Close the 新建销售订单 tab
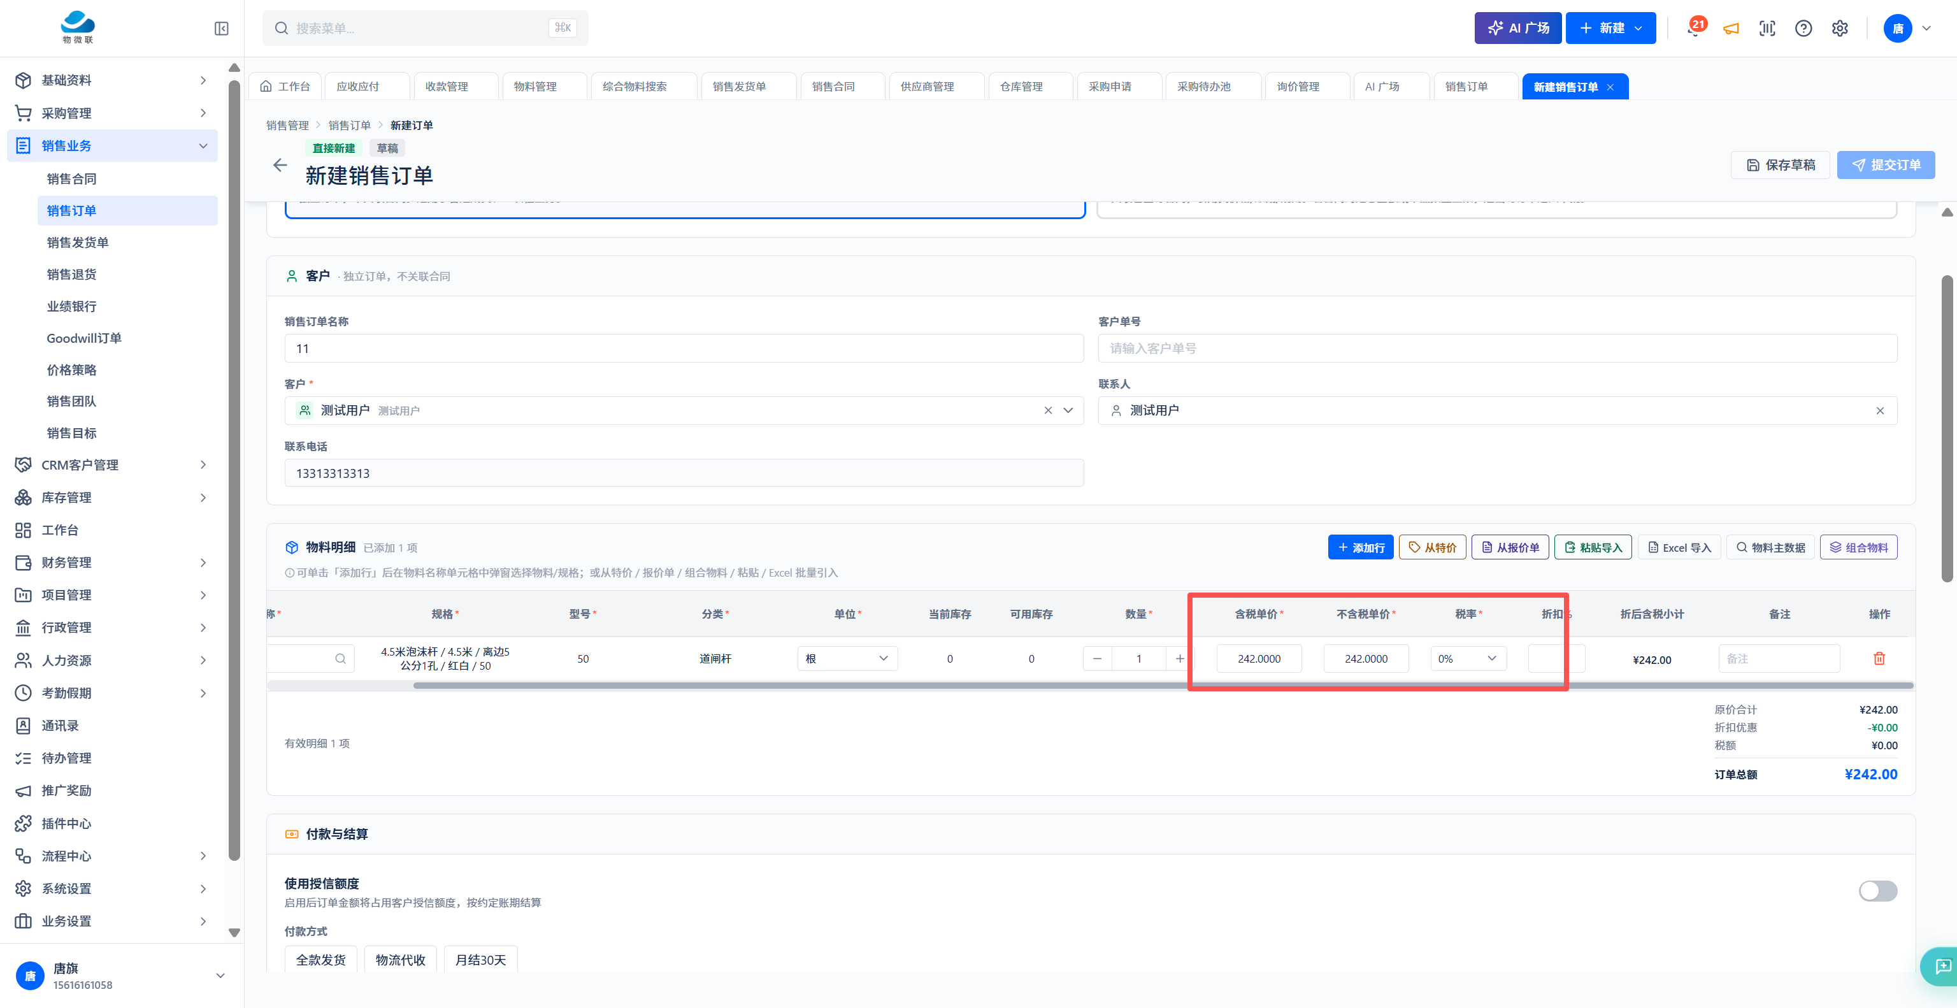 click(1610, 87)
